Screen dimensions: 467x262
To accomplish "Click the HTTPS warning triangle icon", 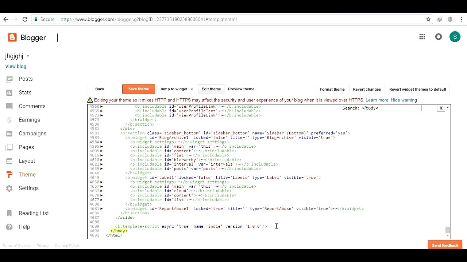I will coord(90,100).
